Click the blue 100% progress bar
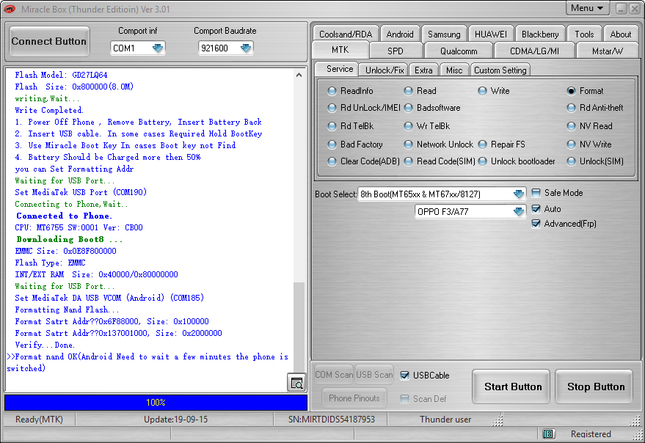Viewport: 645px width, 443px height. click(156, 402)
